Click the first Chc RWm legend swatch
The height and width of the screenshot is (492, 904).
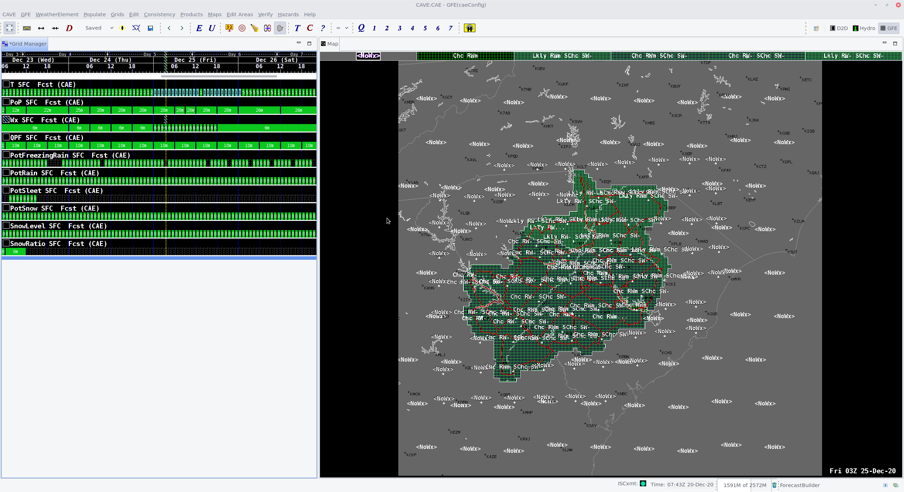(465, 55)
